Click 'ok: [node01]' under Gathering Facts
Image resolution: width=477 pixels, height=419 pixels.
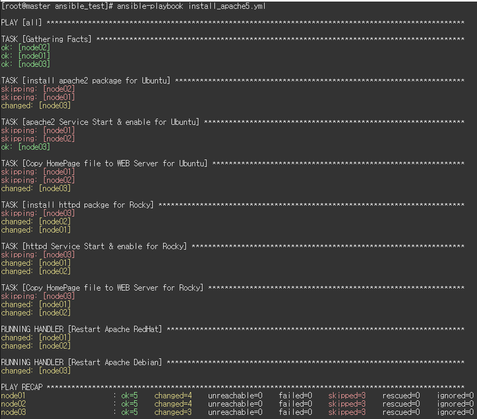[x=25, y=56]
